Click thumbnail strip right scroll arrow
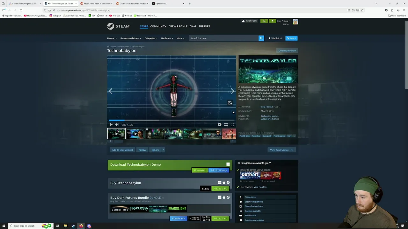The width and height of the screenshot is (408, 229). tap(233, 141)
